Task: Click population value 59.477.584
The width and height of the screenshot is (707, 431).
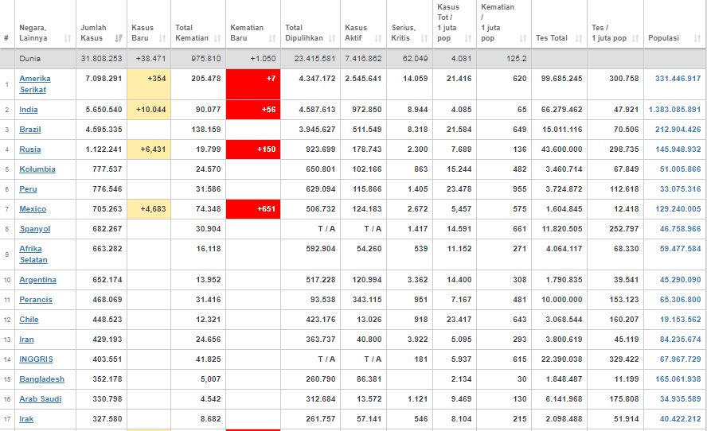Action: coord(680,248)
